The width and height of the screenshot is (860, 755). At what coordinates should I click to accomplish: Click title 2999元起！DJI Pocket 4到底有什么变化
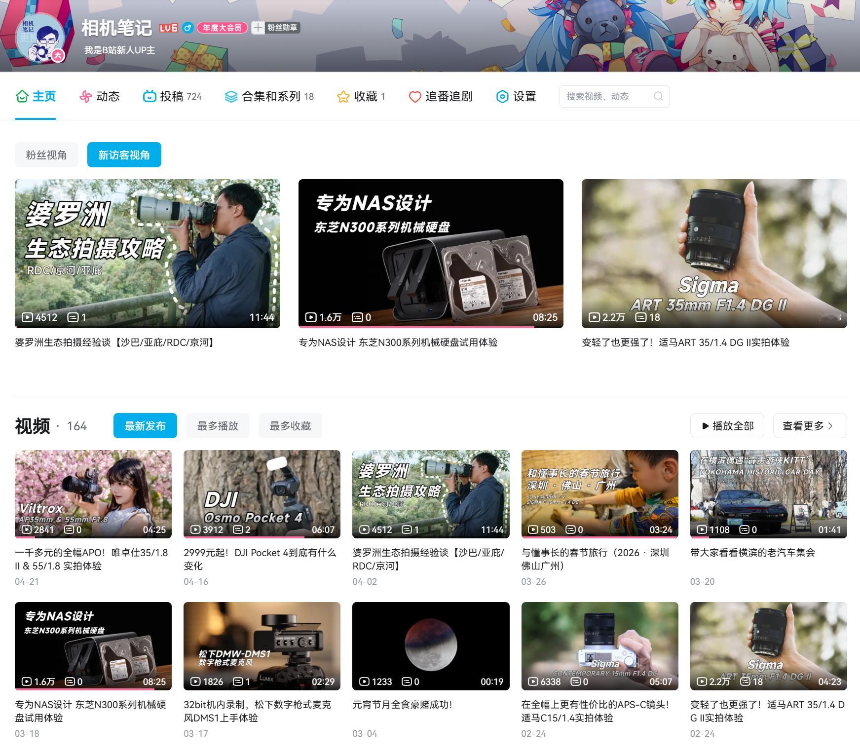(x=260, y=559)
